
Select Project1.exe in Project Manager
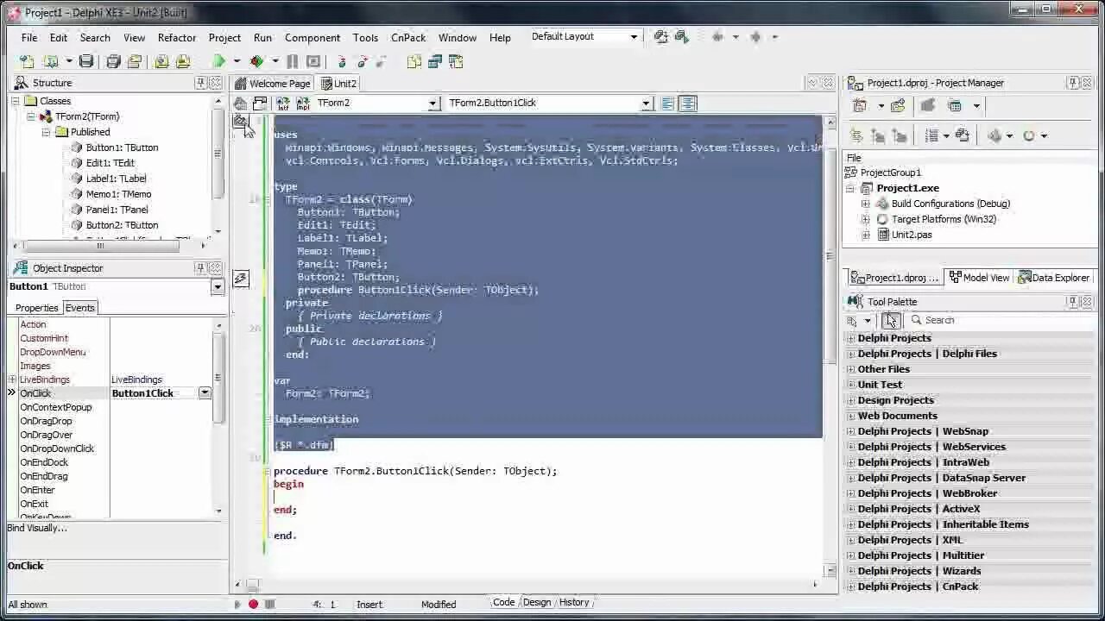(907, 188)
